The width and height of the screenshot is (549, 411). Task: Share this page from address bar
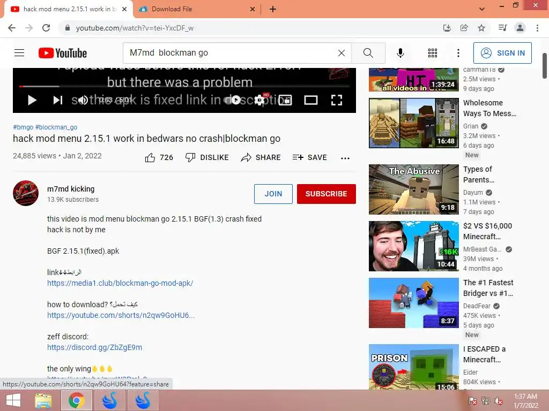coord(464,28)
